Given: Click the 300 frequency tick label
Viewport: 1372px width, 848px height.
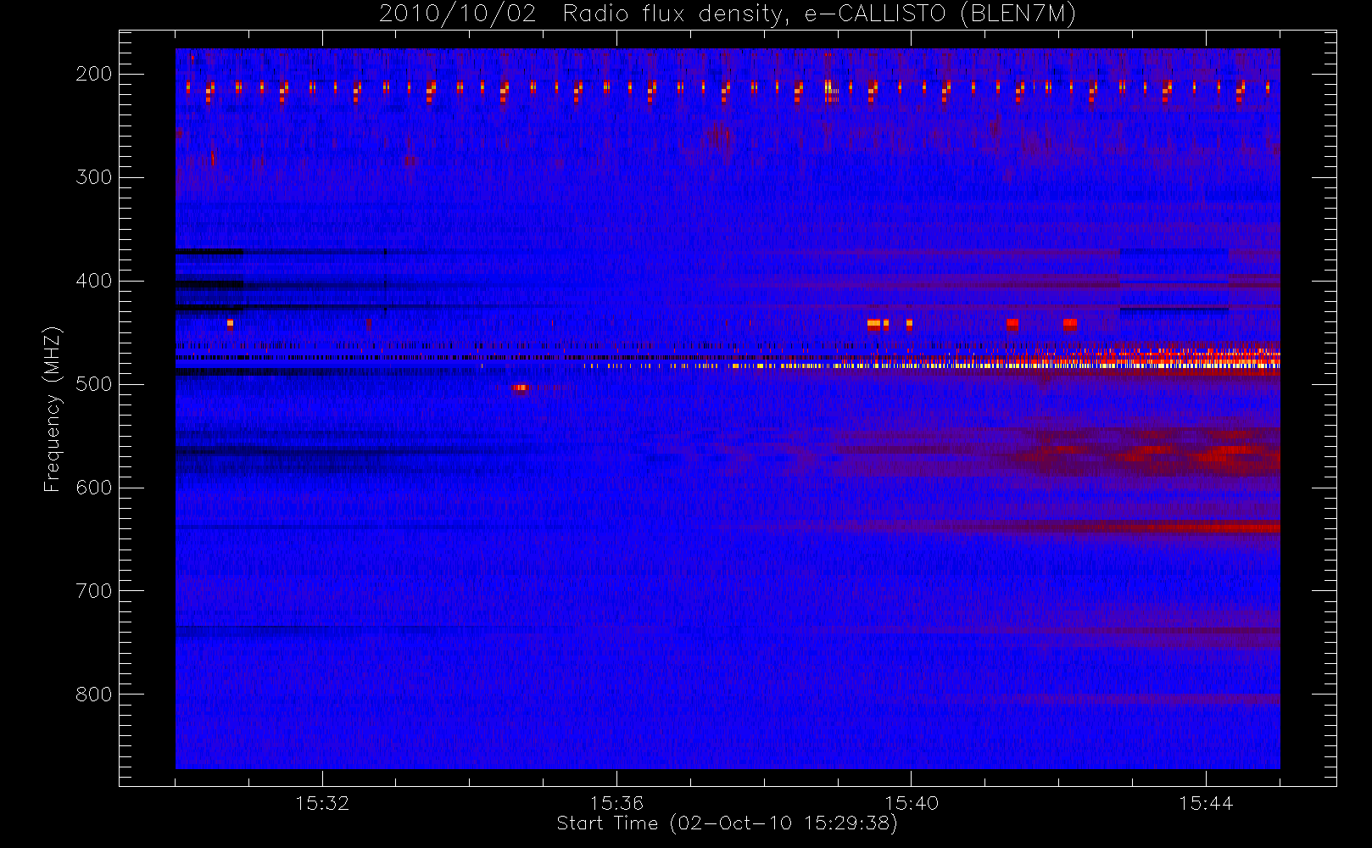Looking at the screenshot, I should point(93,177).
